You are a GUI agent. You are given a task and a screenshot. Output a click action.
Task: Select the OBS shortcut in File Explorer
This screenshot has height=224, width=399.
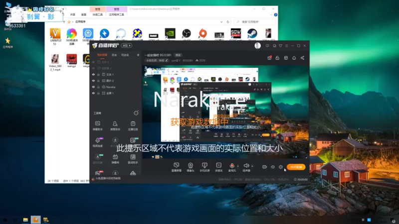pos(186,34)
